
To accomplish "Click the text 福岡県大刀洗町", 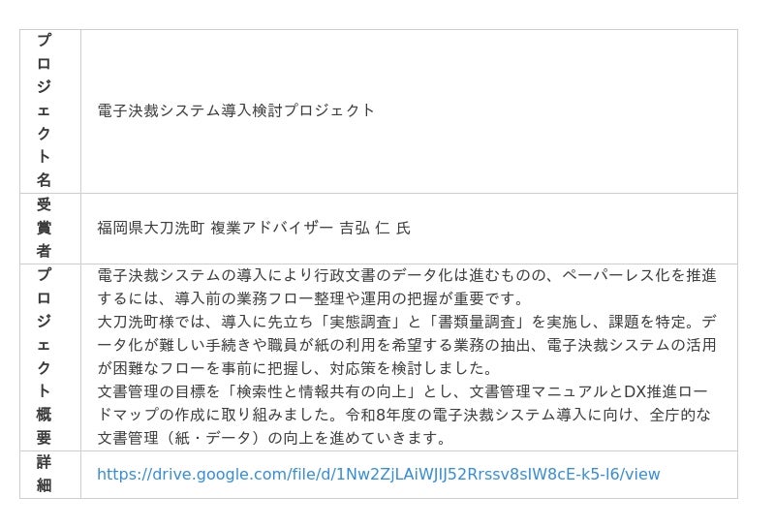I will pyautogui.click(x=150, y=229).
